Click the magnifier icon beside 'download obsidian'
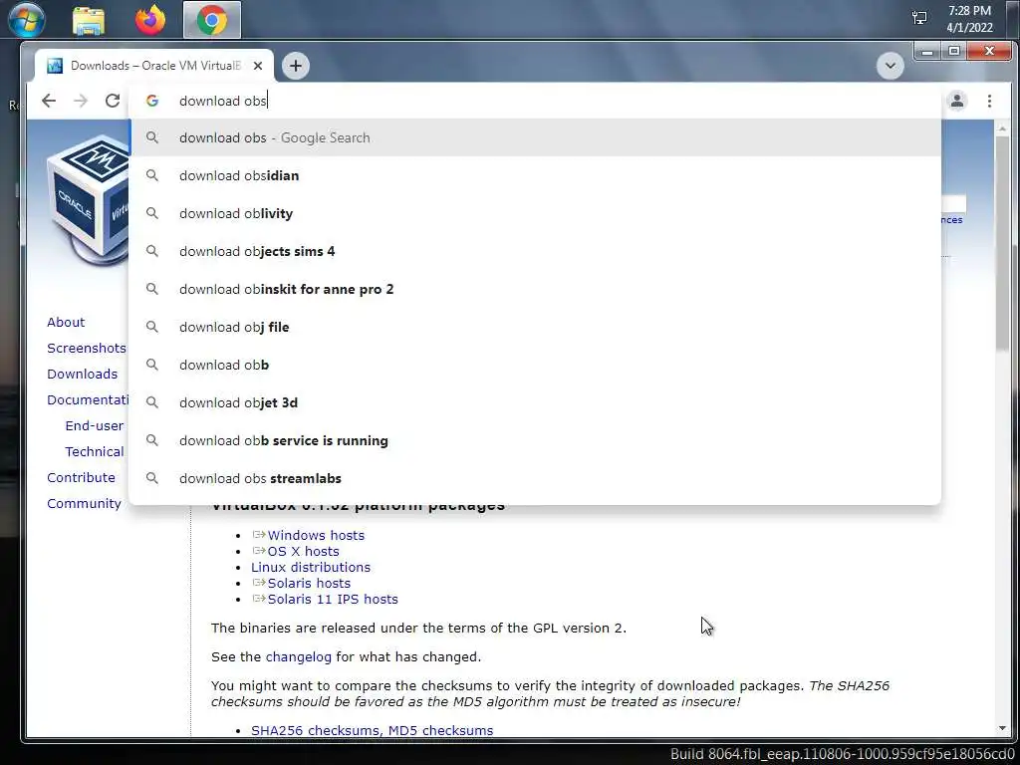This screenshot has height=765, width=1020. pyautogui.click(x=152, y=175)
